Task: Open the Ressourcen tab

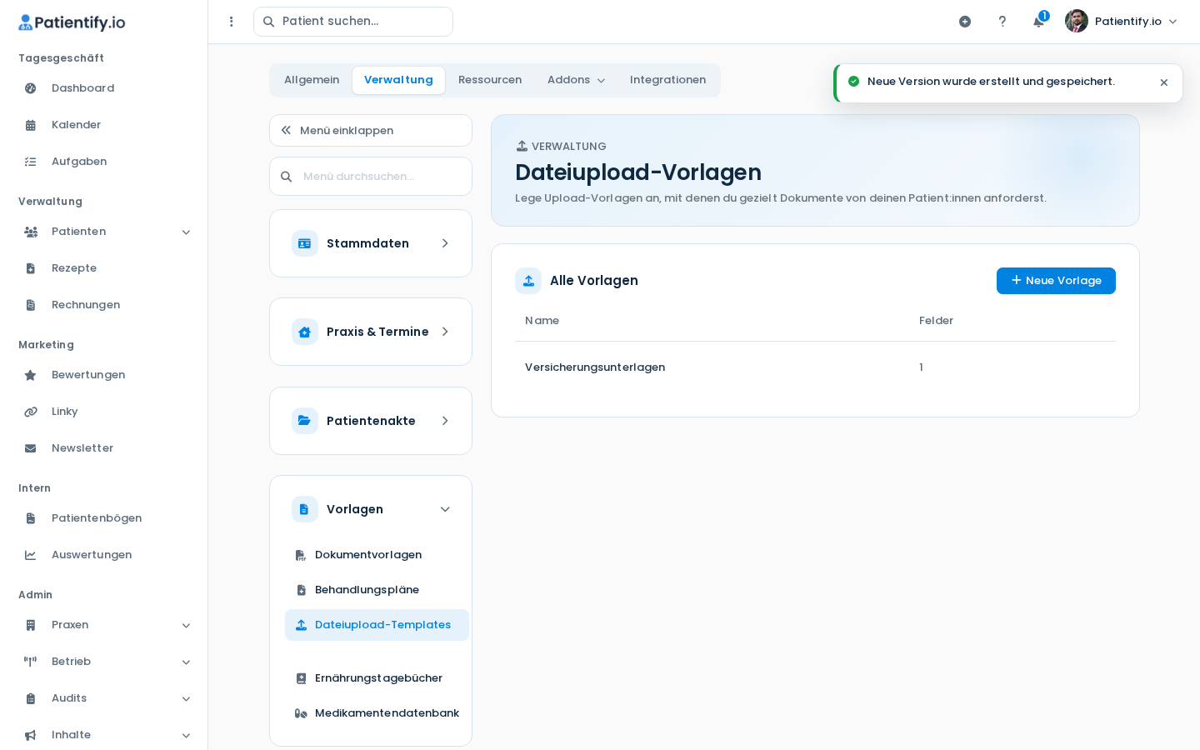Action: pyautogui.click(x=490, y=80)
